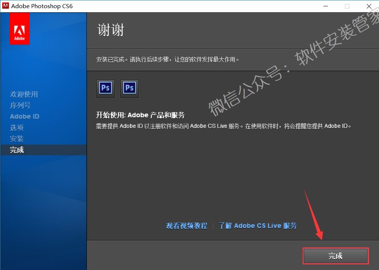Select the 欢迎使用 step in sidebar
Screen dimensions: 379x270
pos(24,94)
